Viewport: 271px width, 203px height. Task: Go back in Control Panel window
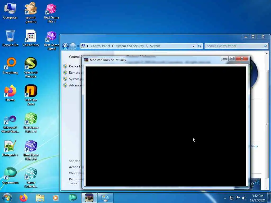point(66,46)
